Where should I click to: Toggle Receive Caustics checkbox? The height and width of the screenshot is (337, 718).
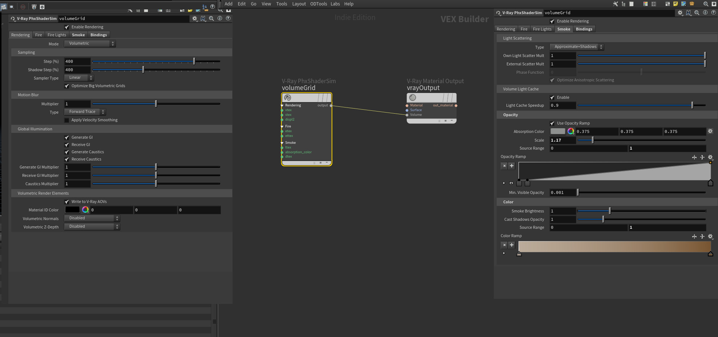tap(67, 159)
